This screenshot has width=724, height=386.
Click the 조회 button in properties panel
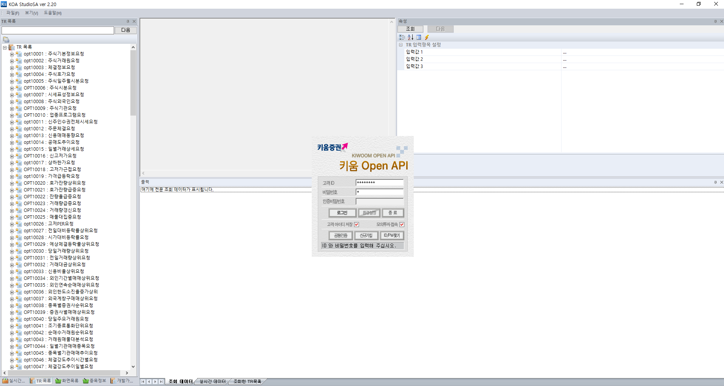410,29
